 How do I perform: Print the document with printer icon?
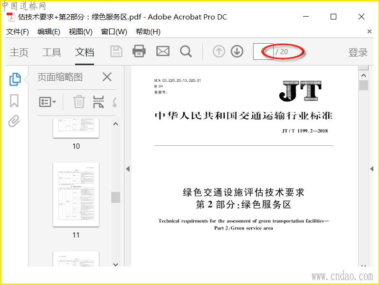(139, 51)
